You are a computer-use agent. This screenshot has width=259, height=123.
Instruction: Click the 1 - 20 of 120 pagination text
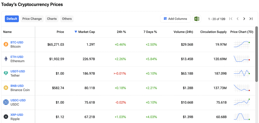[217, 19]
